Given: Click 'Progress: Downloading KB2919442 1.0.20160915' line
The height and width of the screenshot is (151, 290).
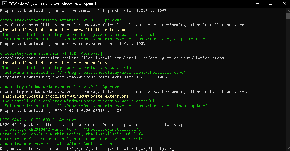Looking at the screenshot, I should (x=62, y=111).
